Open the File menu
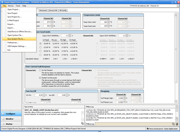Image resolution: width=180 pixels, height=132 pixels. click(x=5, y=6)
